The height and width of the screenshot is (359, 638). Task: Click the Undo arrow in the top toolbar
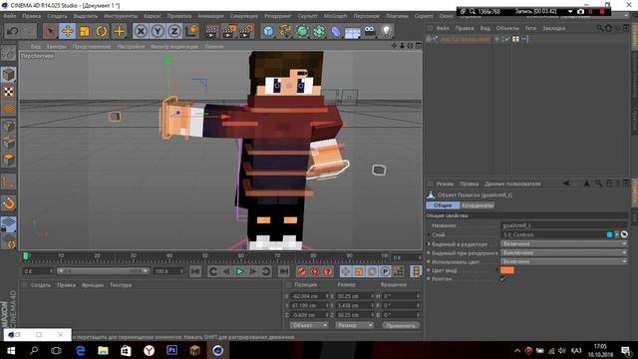click(13, 31)
